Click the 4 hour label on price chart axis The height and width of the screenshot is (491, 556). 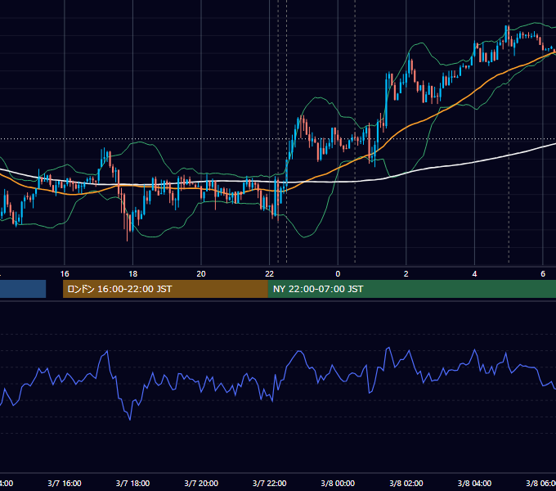[474, 273]
